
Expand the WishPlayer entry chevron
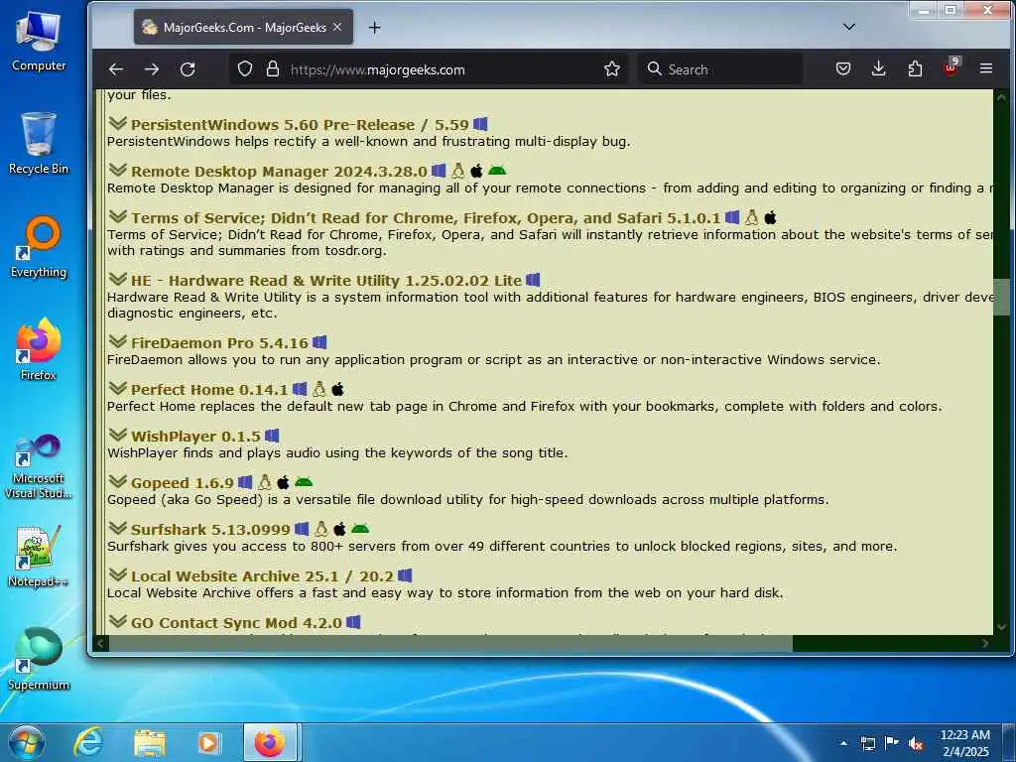tap(117, 436)
